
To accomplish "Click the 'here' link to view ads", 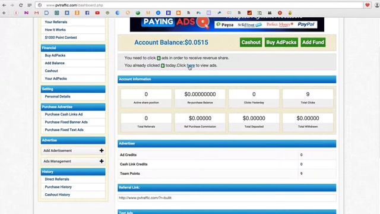I will pyautogui.click(x=191, y=65).
